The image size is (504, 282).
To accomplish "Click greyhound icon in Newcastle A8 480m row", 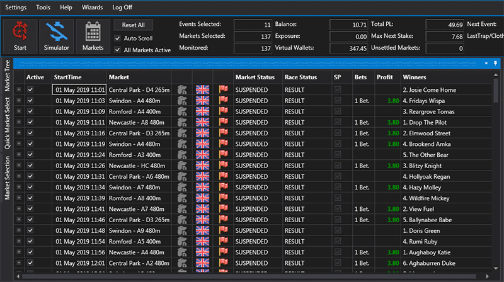I will (x=182, y=122).
